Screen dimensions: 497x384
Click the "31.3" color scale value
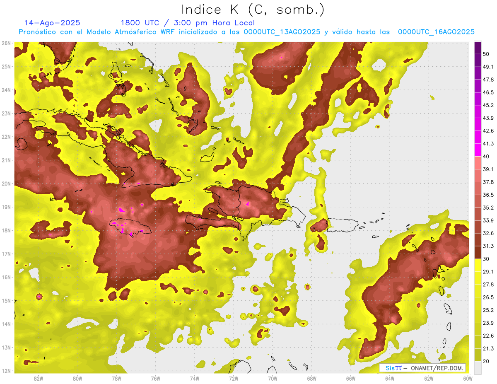pos(488,246)
